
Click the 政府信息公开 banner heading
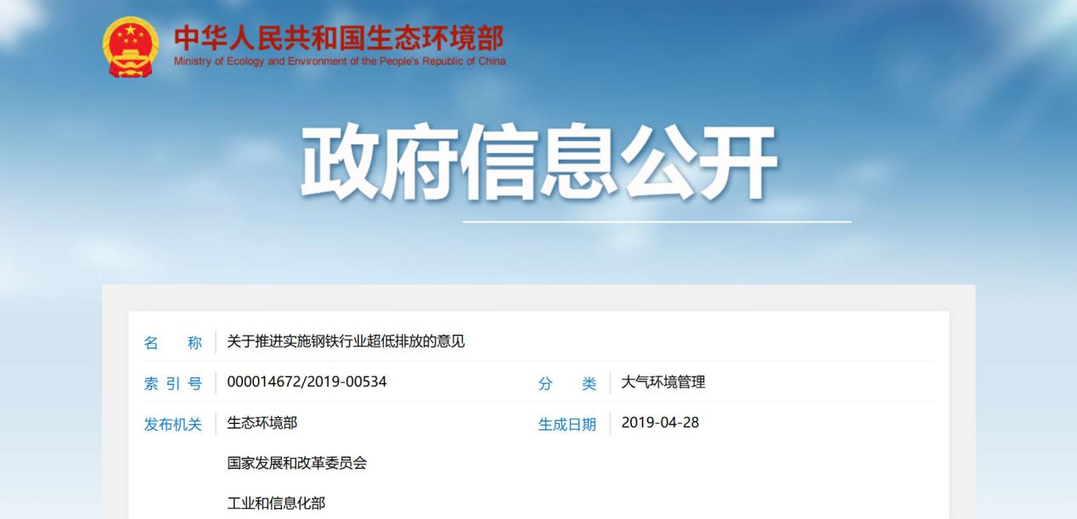pos(538,162)
